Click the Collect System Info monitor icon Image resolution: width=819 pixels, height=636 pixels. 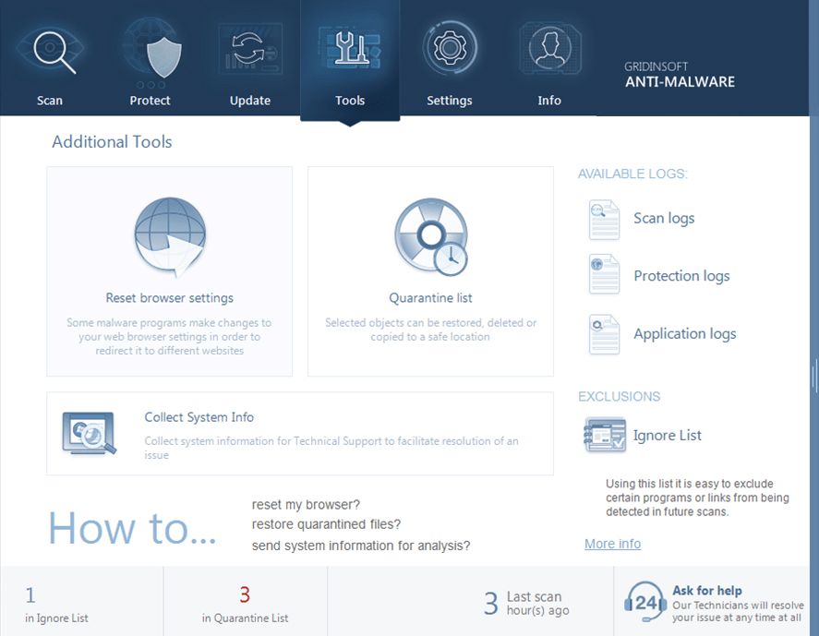tap(89, 433)
